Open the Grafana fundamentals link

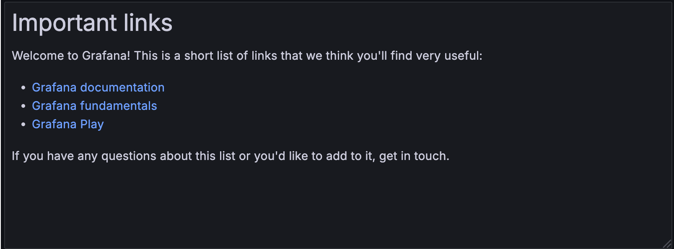point(94,106)
